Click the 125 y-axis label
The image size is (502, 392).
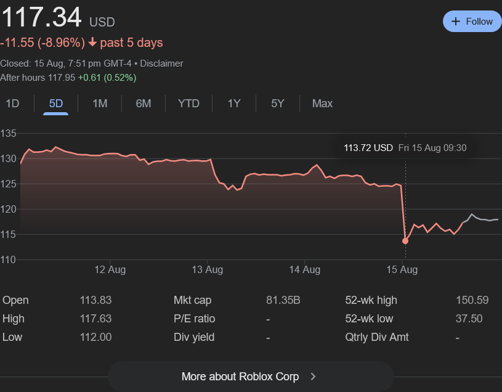(8, 184)
